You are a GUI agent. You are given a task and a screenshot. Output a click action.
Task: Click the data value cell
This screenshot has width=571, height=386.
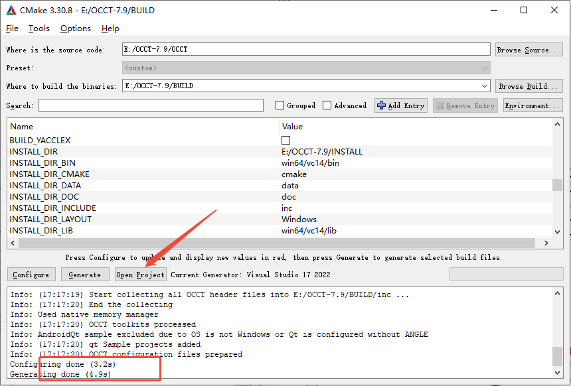[x=290, y=185]
